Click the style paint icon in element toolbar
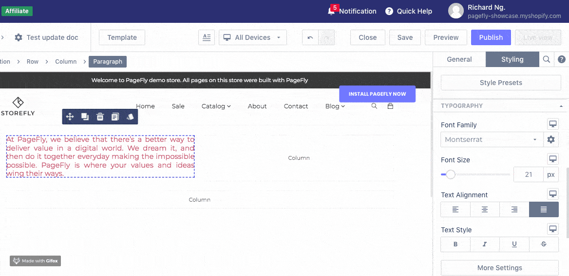569x276 pixels. (130, 117)
